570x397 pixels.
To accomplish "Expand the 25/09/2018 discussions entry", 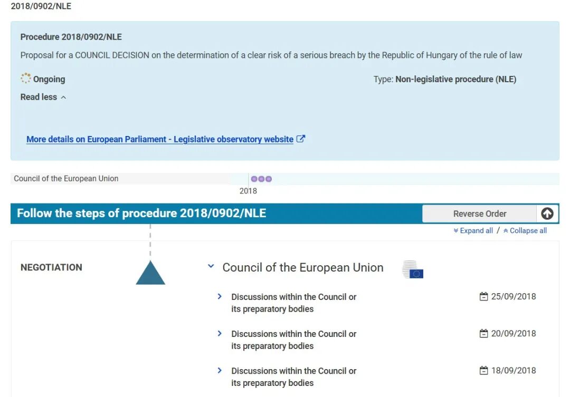I will coord(219,296).
